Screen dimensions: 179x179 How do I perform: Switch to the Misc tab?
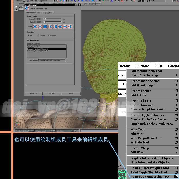(x=51, y=13)
